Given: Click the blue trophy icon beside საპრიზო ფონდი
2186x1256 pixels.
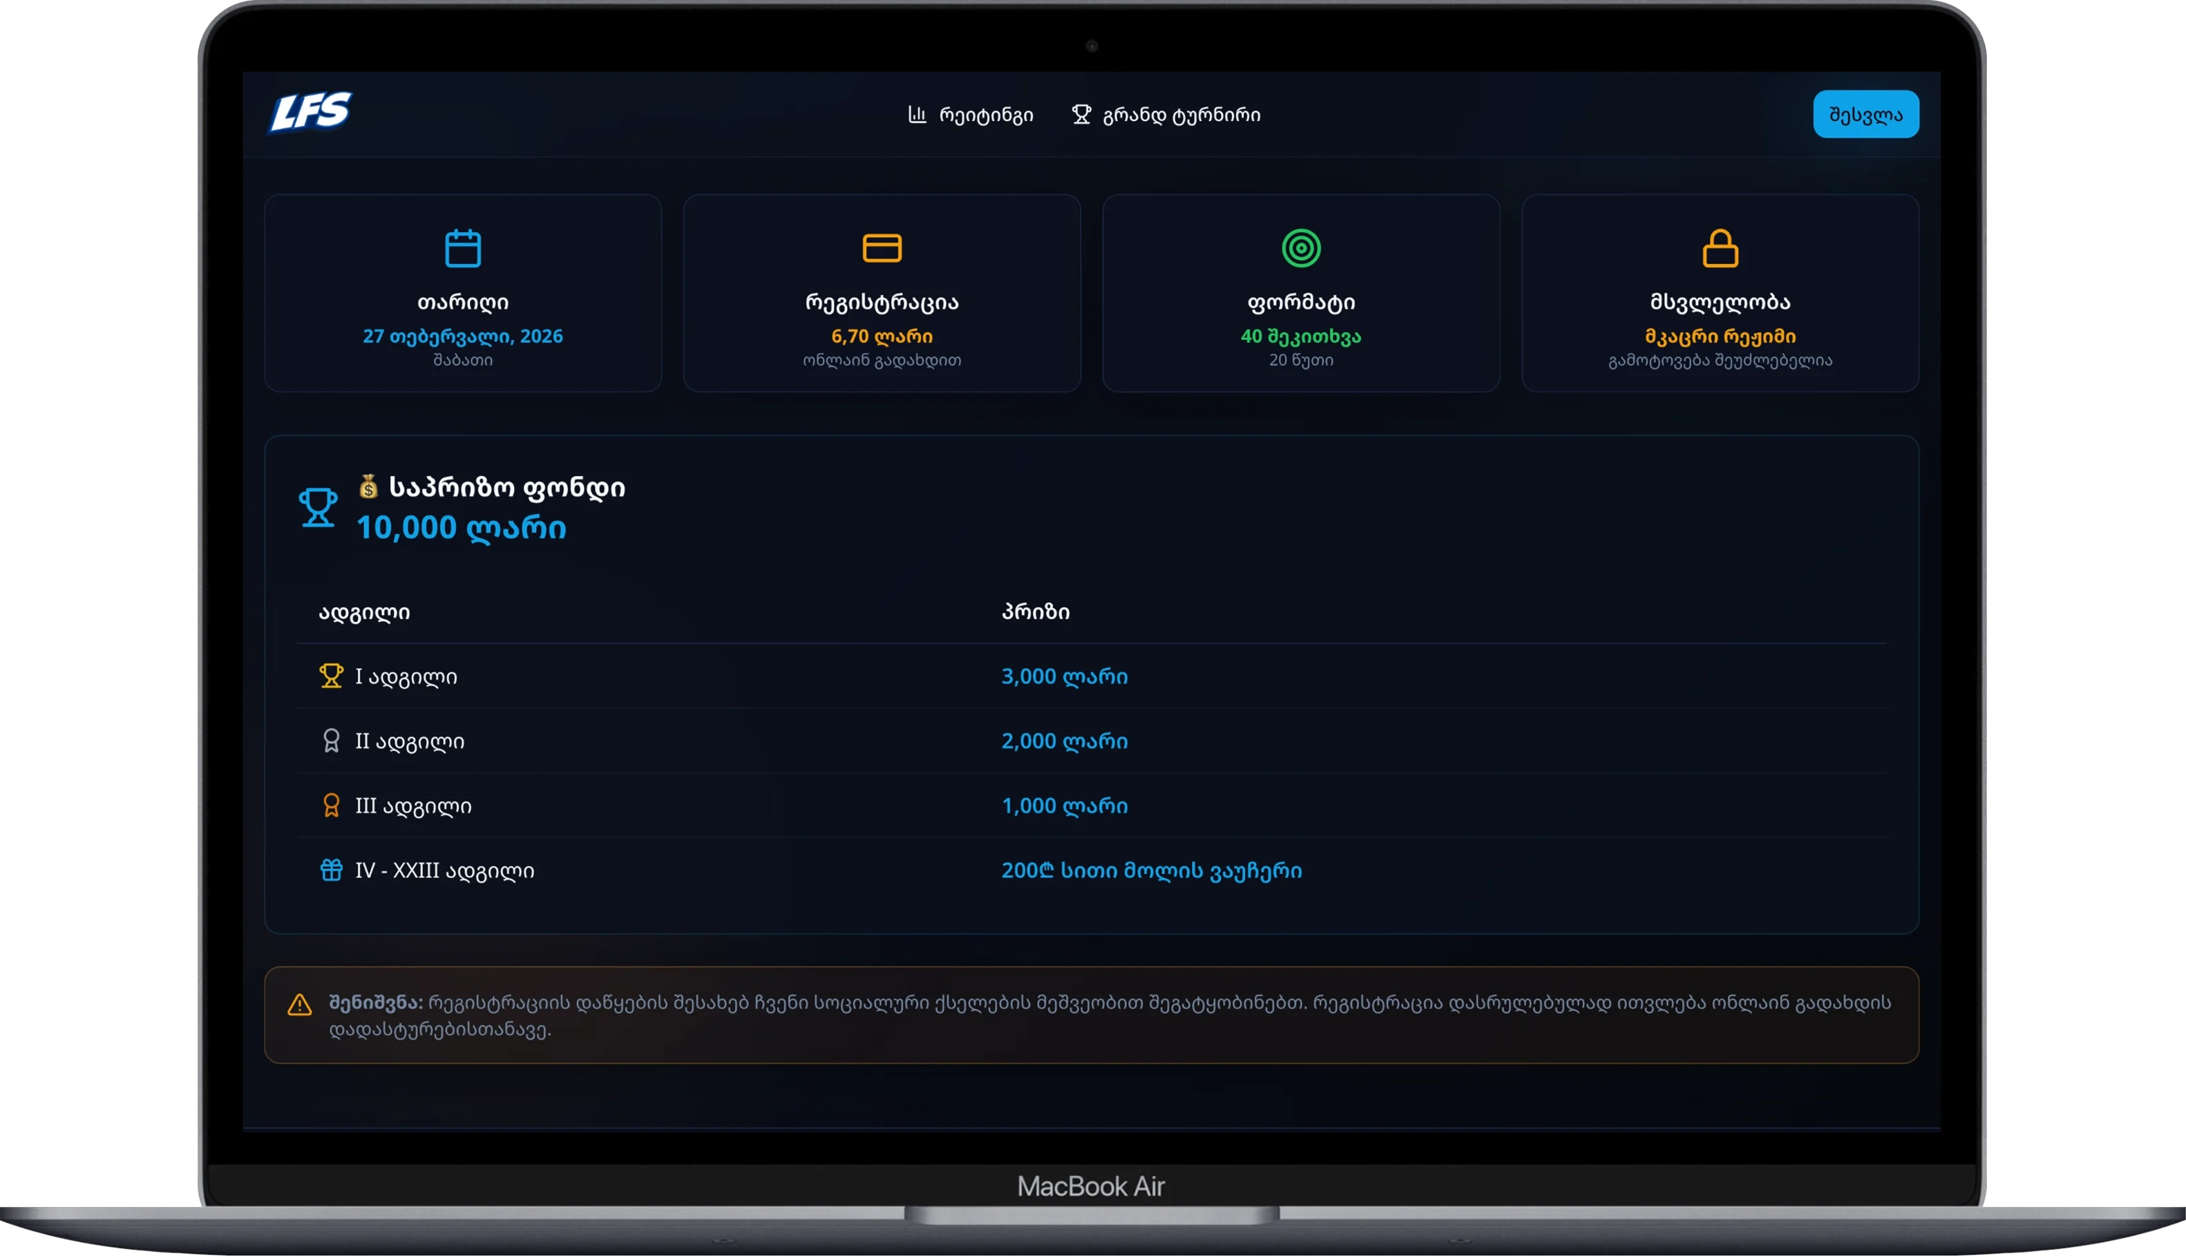Looking at the screenshot, I should (x=317, y=507).
